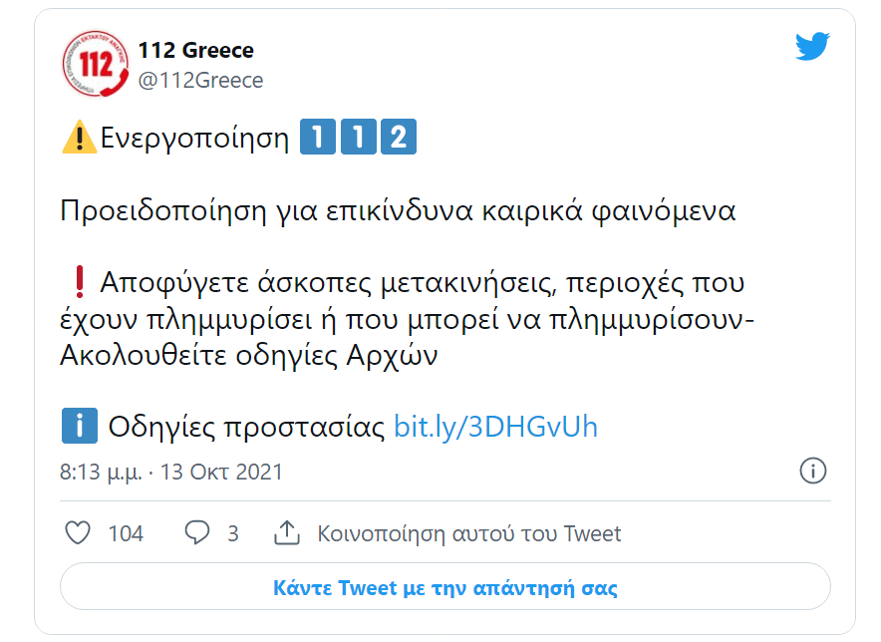
Task: Click the Twitter bird logo
Action: pos(812,47)
